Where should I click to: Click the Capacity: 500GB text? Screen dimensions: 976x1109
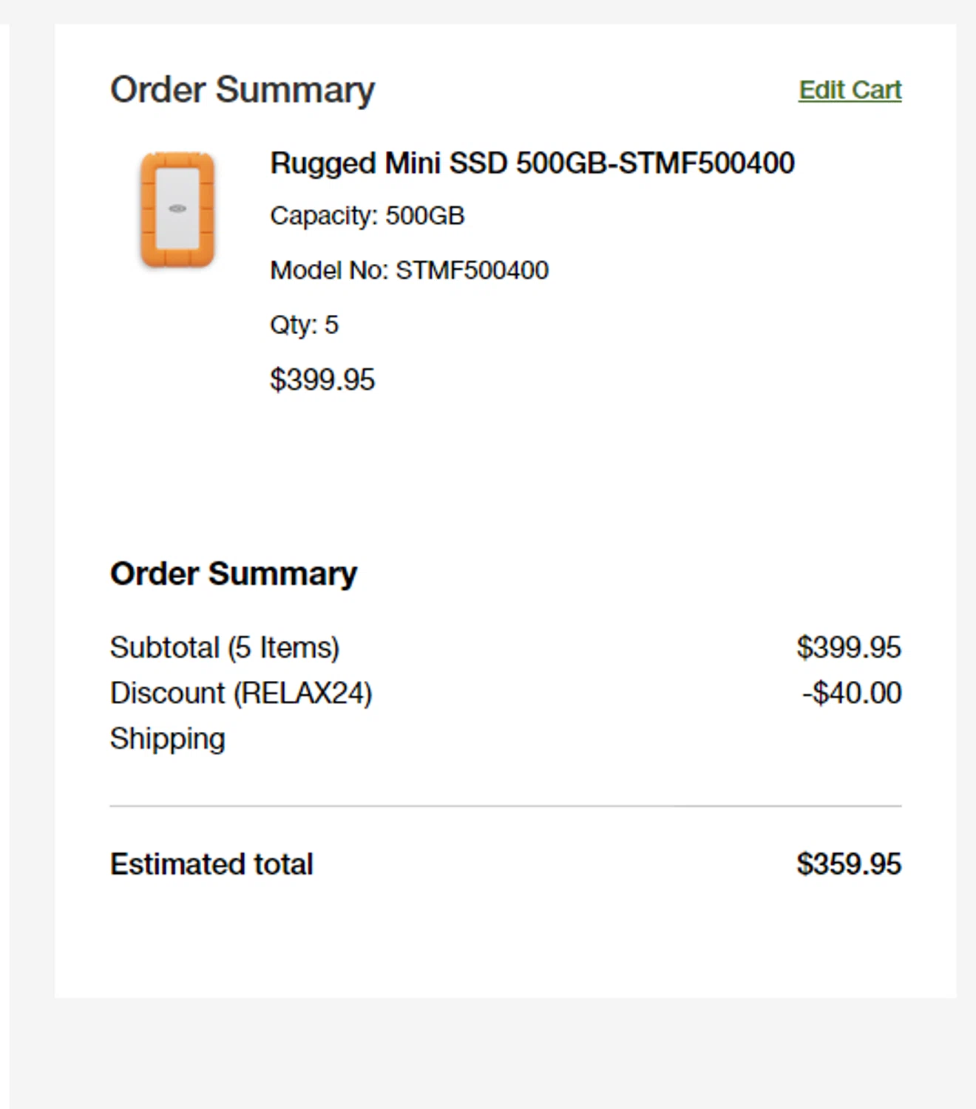(367, 216)
